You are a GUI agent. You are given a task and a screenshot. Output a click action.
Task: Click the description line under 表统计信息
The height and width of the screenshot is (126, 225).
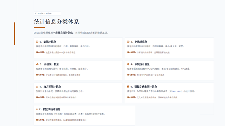[63, 46]
